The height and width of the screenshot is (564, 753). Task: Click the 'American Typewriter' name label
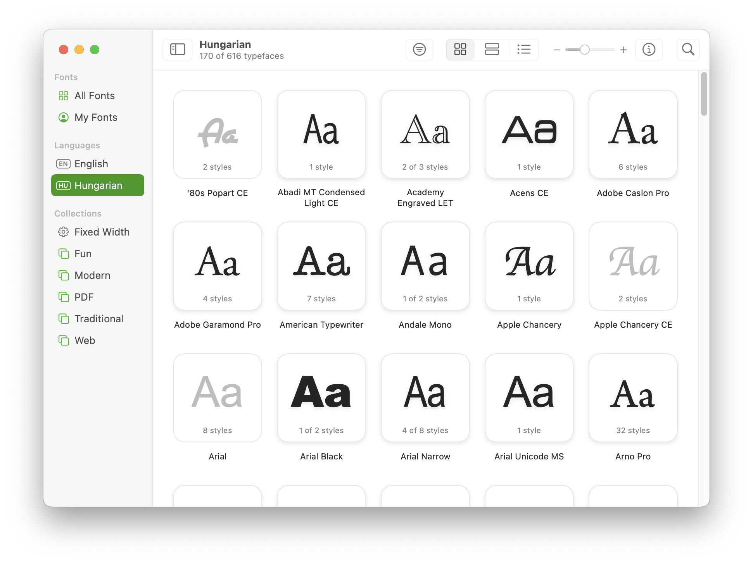point(321,325)
